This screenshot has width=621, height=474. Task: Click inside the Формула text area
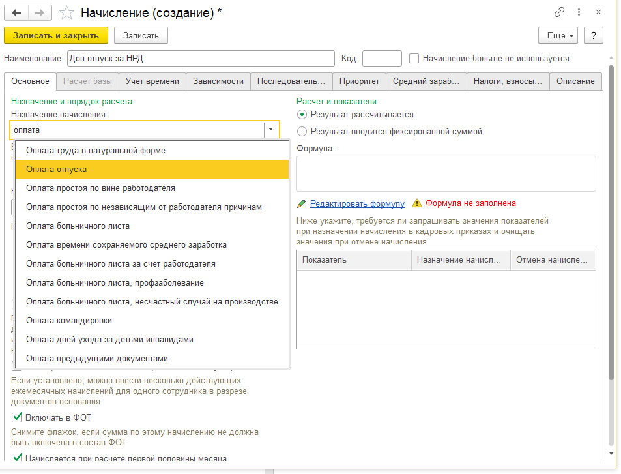(x=446, y=173)
